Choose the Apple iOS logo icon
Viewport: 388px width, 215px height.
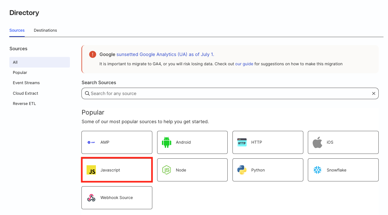(x=317, y=142)
